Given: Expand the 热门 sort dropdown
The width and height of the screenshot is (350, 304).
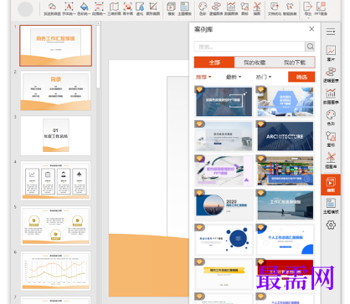Looking at the screenshot, I should click(x=264, y=77).
